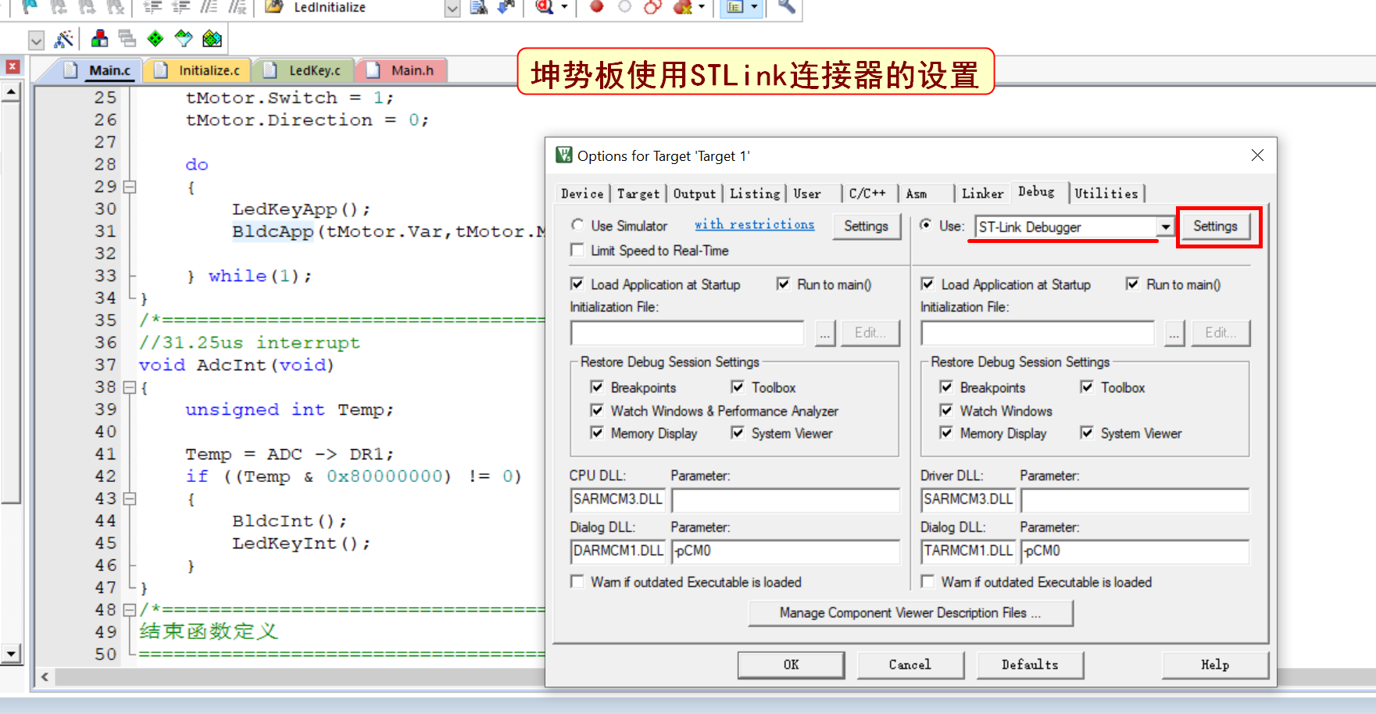The width and height of the screenshot is (1376, 714).
Task: Click Settings button next to ST-Link Debugger
Action: (x=1215, y=227)
